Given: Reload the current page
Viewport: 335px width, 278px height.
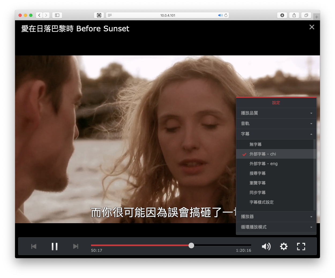Looking at the screenshot, I should (226, 15).
